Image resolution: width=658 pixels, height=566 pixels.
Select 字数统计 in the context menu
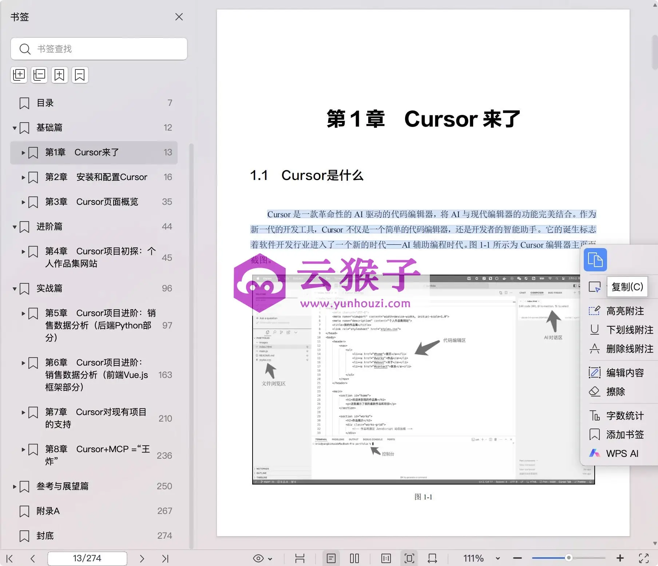[621, 416]
